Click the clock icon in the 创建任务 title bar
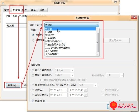The width and height of the screenshot is (139, 112). click(x=3, y=3)
